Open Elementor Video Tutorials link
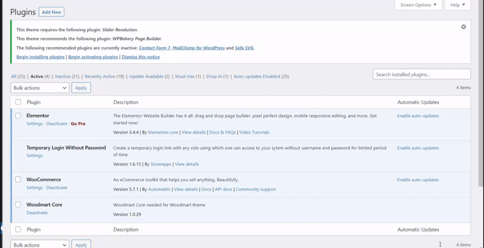 click(x=254, y=132)
